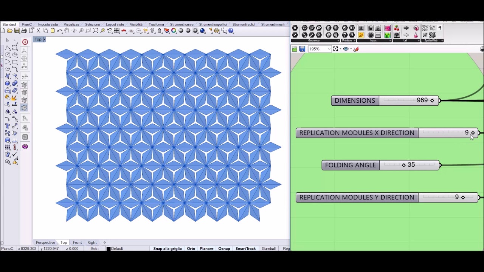
Task: Open dropdown arrow next to zoom extents icon
Action: [340, 49]
